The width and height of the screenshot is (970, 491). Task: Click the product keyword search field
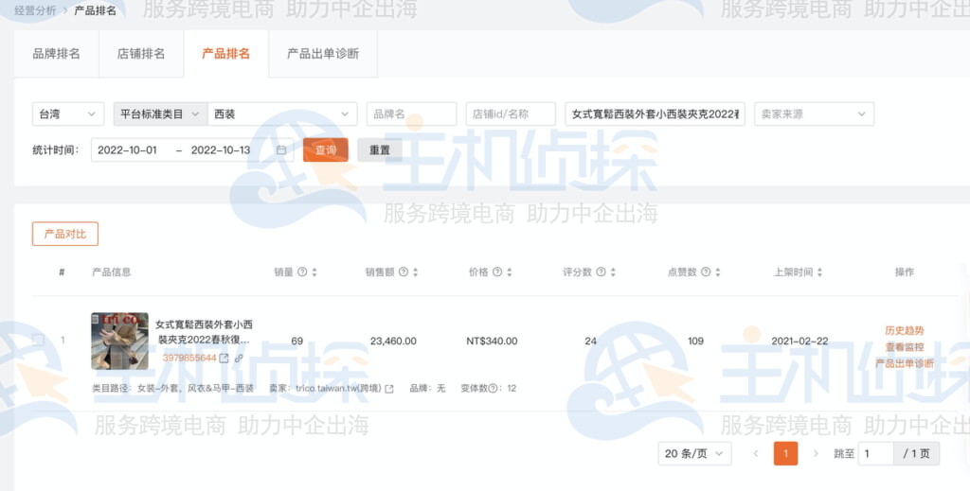coord(655,114)
